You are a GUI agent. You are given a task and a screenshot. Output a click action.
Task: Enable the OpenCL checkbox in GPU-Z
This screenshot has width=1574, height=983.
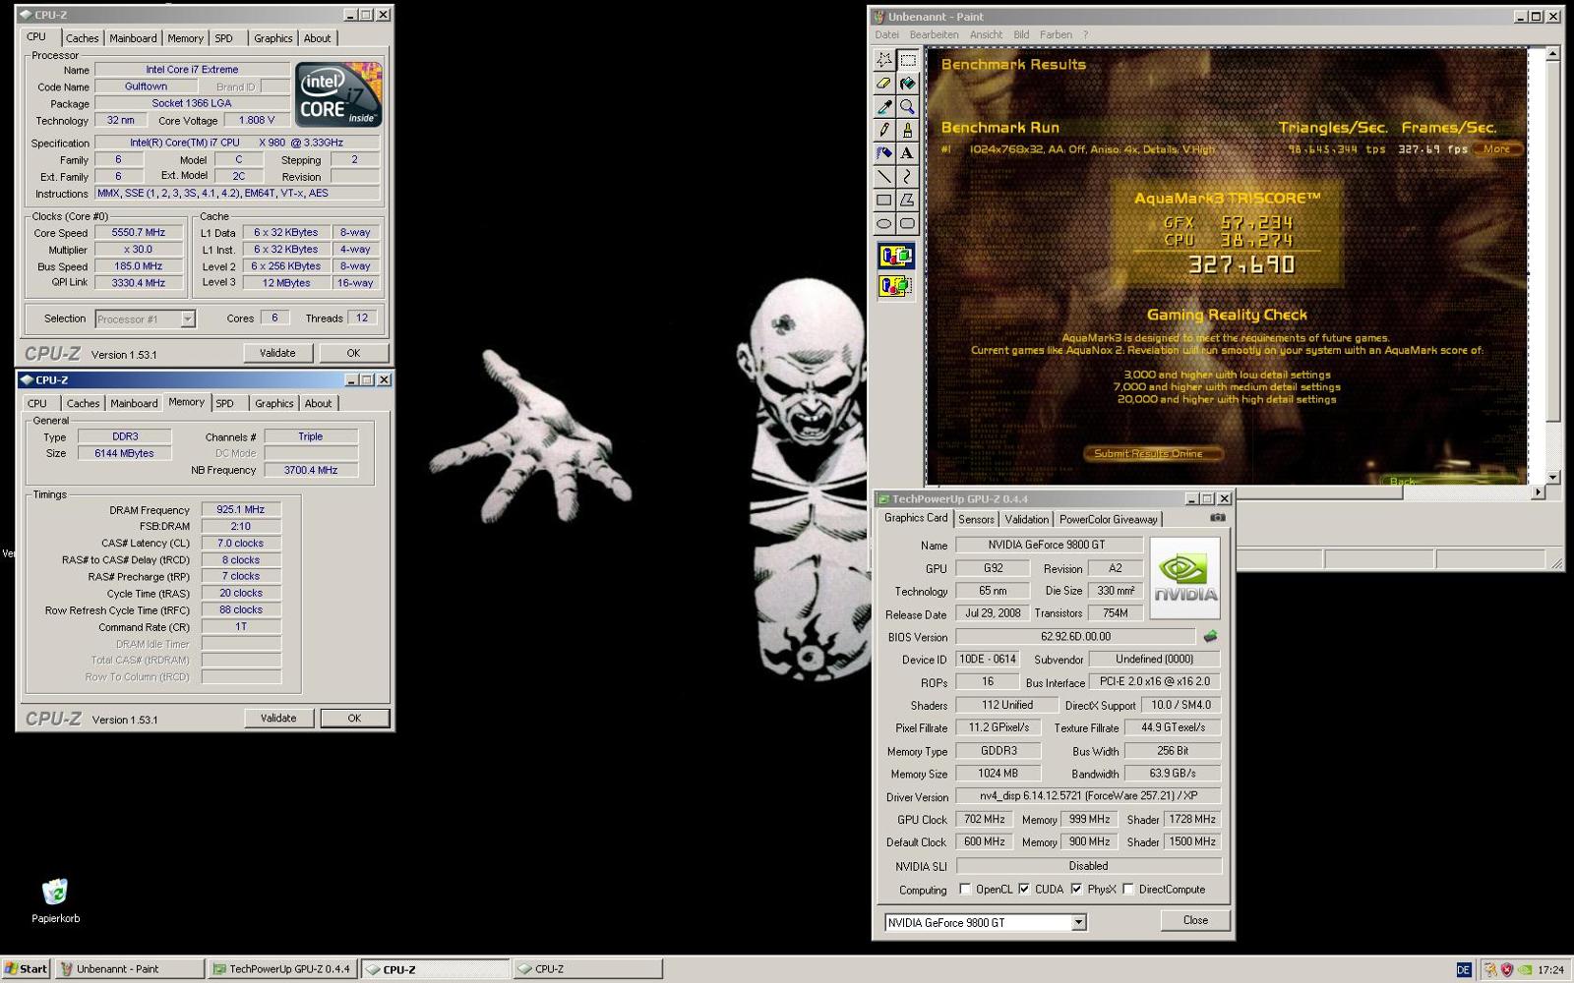point(965,890)
